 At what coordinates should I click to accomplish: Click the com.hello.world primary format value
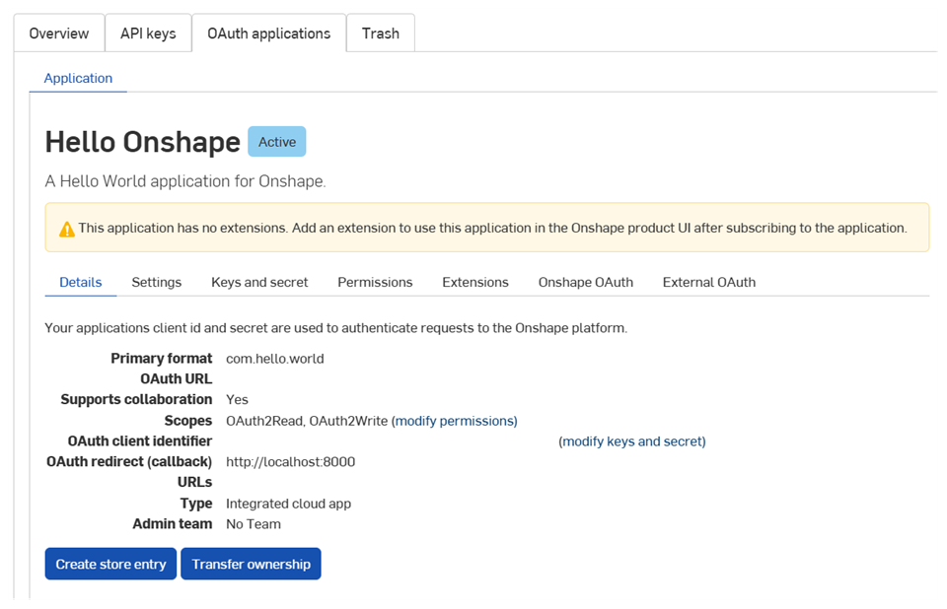(275, 359)
